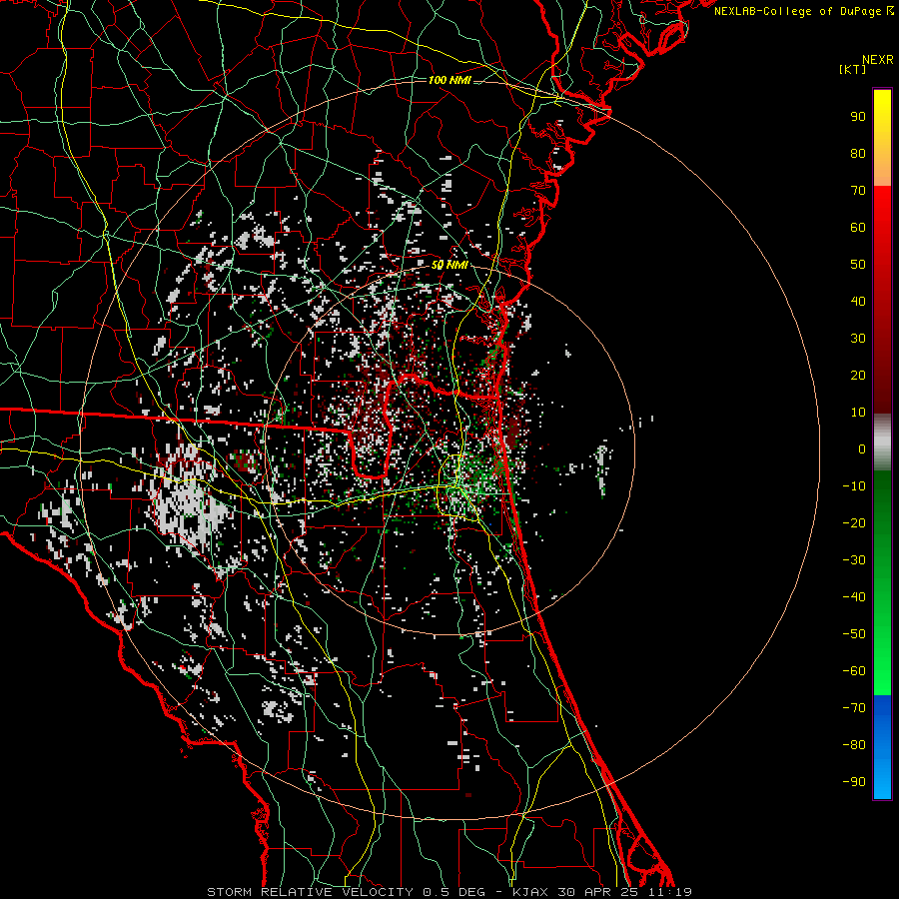Click the -80 value on the velocity scale

point(854,745)
